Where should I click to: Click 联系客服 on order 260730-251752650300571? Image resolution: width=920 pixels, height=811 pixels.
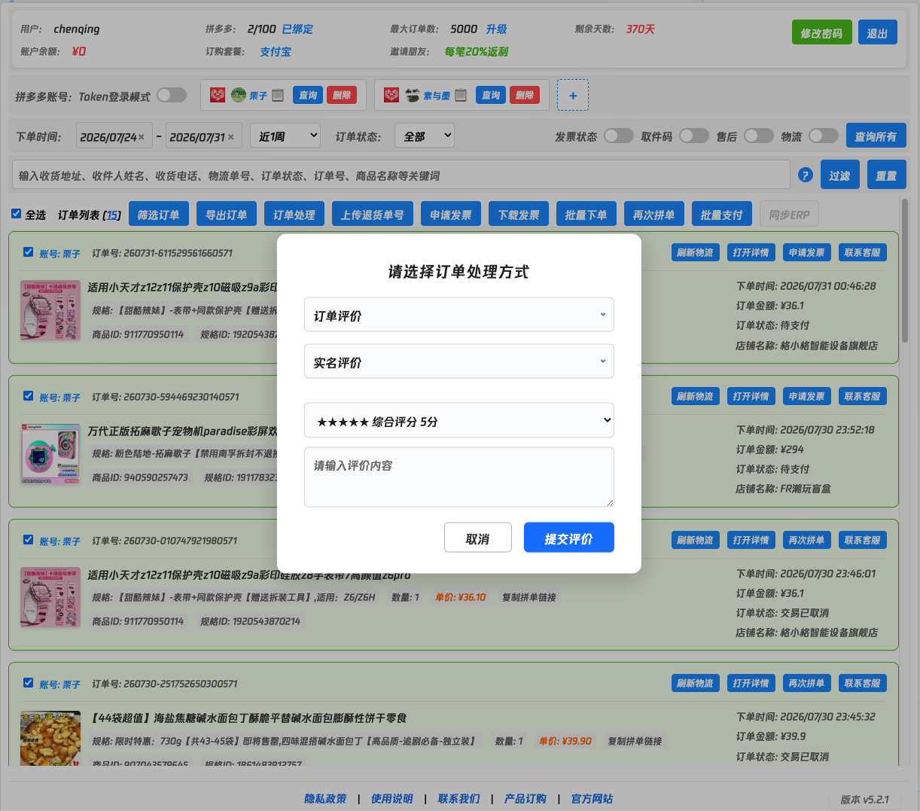863,683
